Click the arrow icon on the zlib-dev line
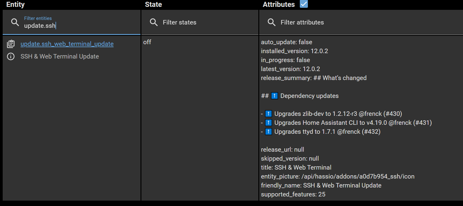This screenshot has height=206, width=463. click(268, 113)
